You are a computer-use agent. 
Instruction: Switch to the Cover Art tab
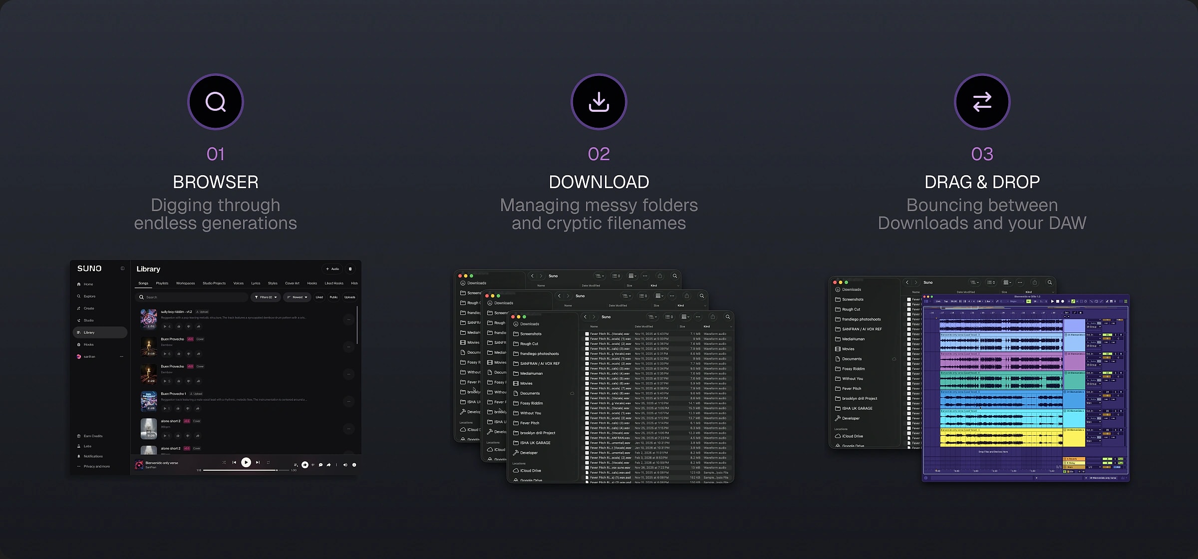tap(293, 283)
